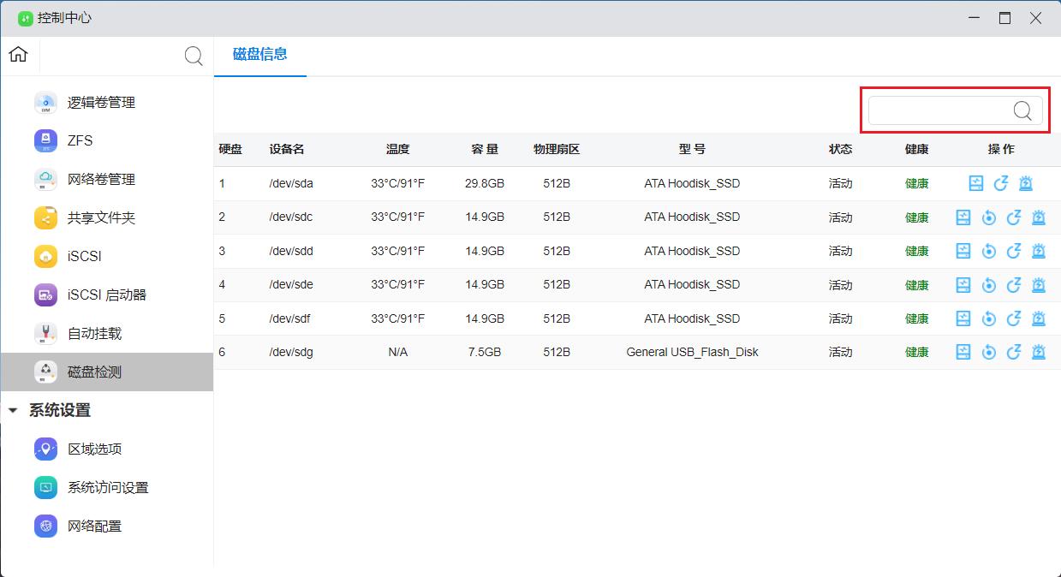The height and width of the screenshot is (577, 1061).
Task: Open 逻辑卷管理 in the sidebar
Action: [101, 103]
